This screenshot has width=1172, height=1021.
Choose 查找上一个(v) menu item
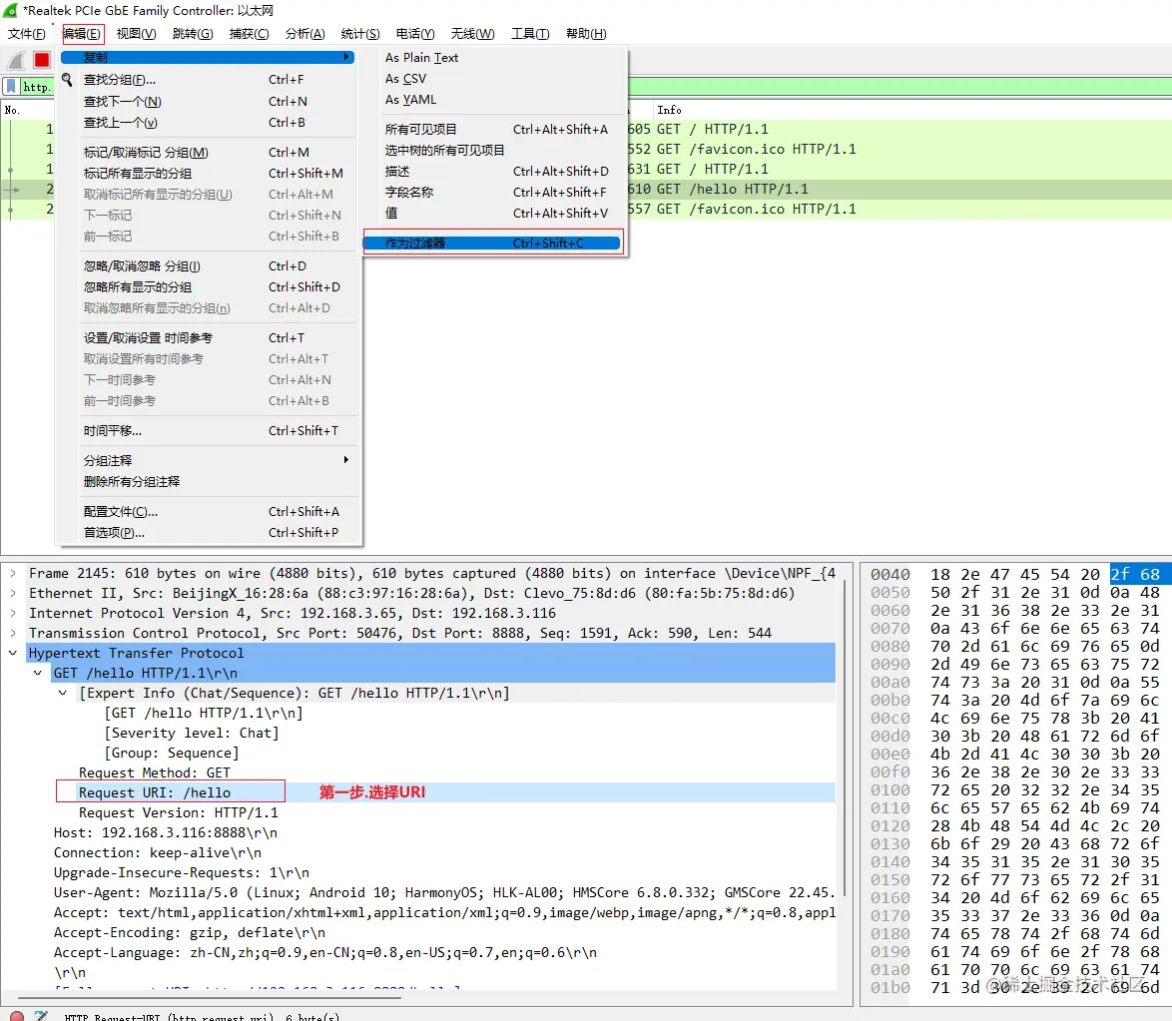coord(207,123)
